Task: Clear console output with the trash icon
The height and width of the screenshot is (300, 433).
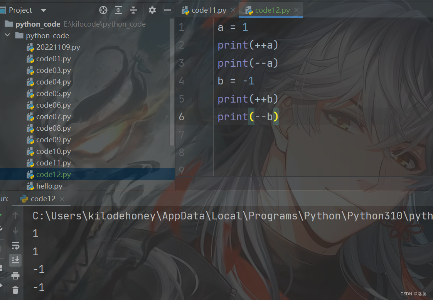Action: [x=15, y=290]
